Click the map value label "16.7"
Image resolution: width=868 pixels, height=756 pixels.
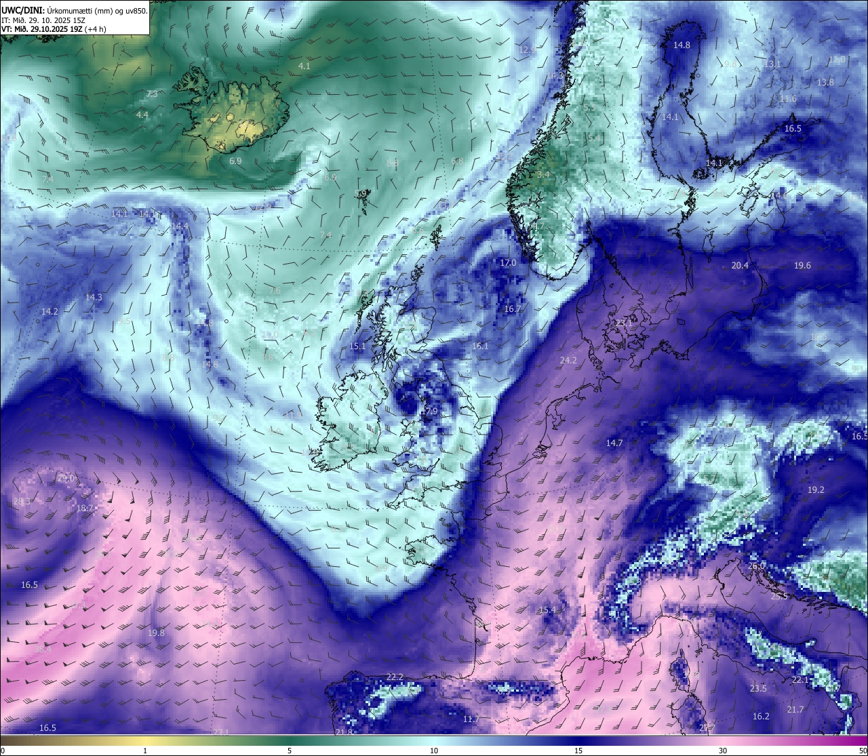tap(513, 309)
